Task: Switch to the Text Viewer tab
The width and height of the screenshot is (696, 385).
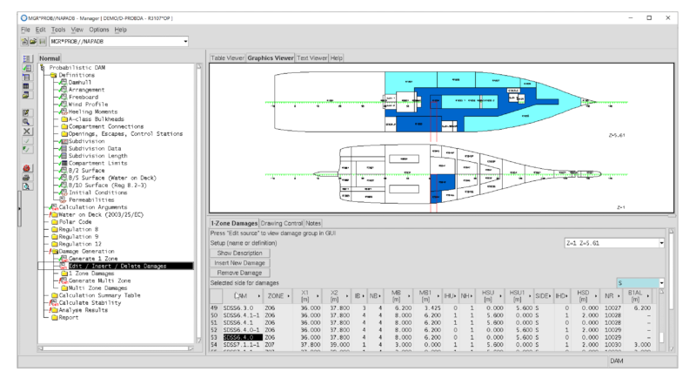Action: 312,58
